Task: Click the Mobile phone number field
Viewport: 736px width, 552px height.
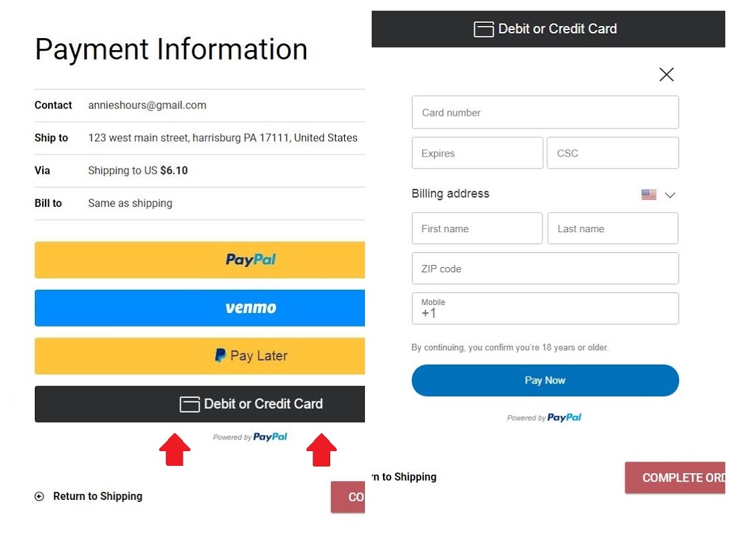Action: 545,308
